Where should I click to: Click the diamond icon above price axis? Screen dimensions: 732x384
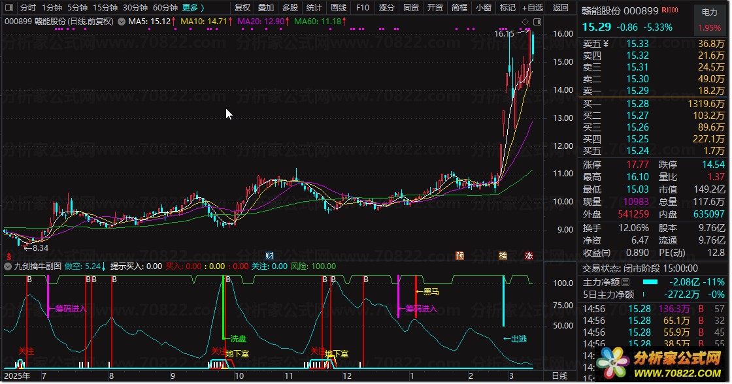(x=525, y=22)
